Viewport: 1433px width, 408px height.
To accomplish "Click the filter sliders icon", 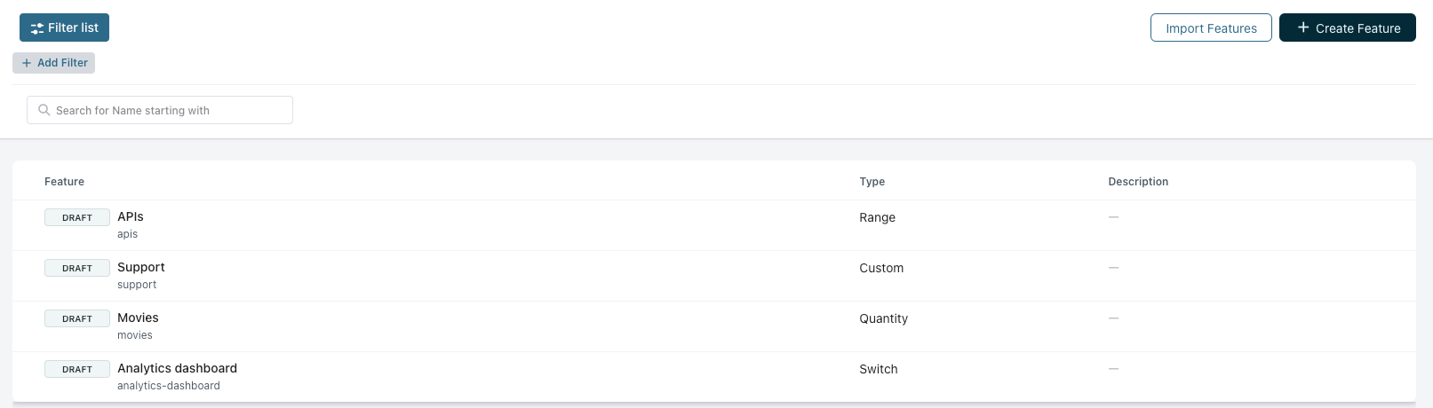I will [36, 28].
